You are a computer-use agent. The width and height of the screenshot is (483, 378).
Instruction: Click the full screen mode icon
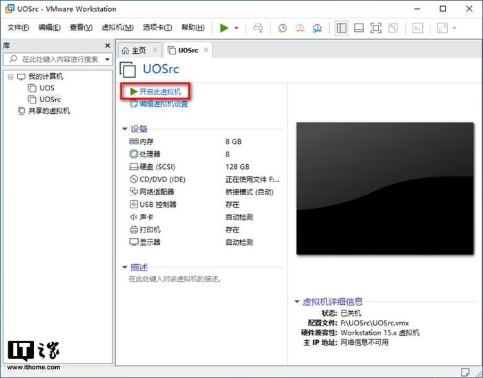[375, 28]
